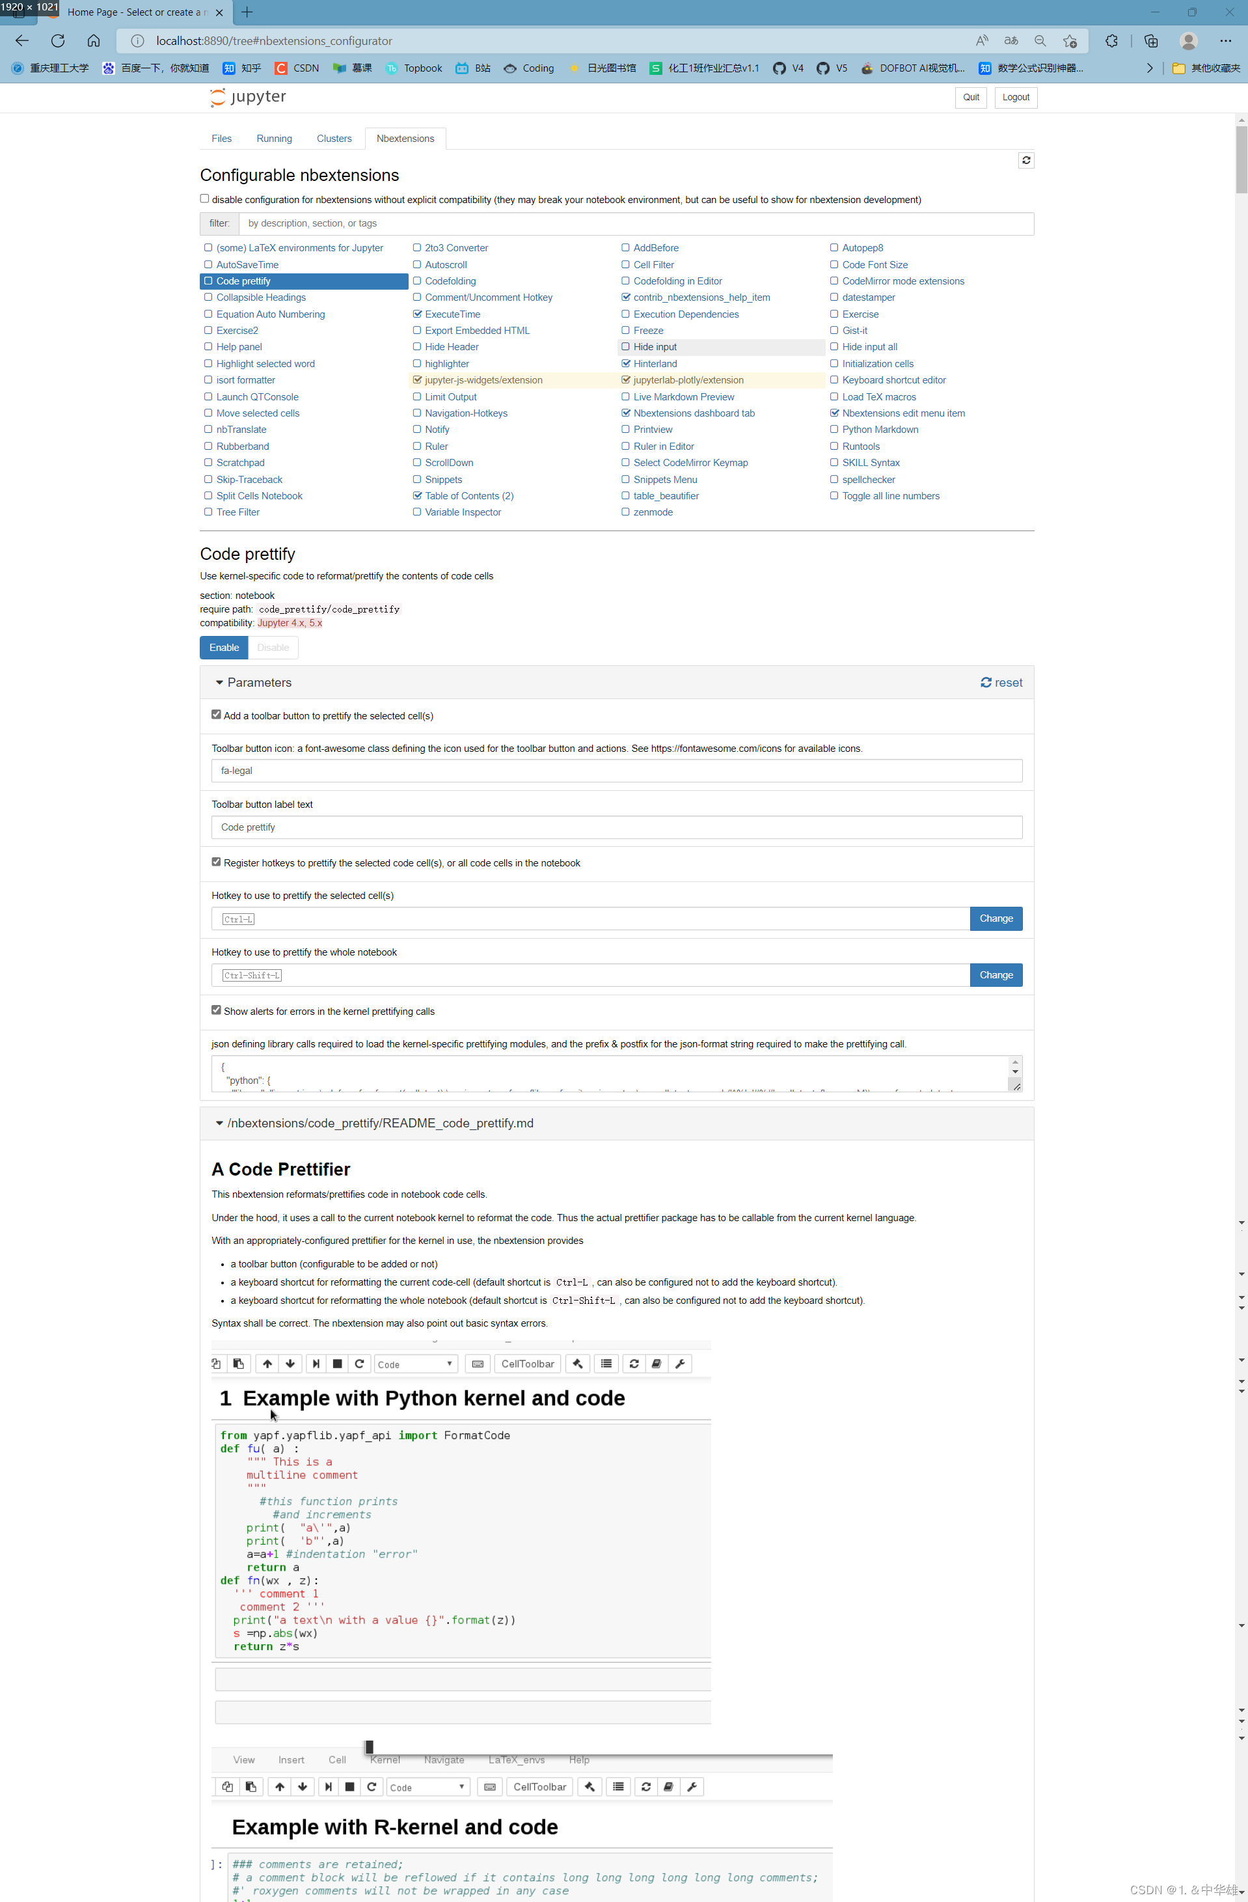Step up the json textarea arrow
This screenshot has width=1248, height=1902.
(1014, 1062)
